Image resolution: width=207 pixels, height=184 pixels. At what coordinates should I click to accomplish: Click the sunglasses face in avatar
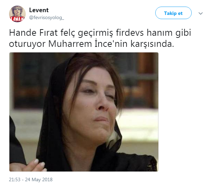pyautogui.click(x=17, y=11)
